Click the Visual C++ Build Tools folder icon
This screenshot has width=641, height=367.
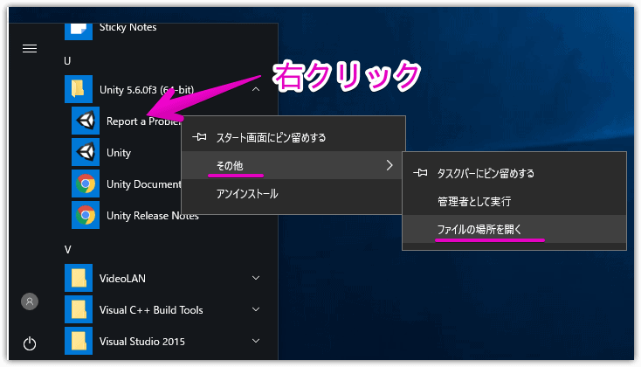tap(79, 309)
